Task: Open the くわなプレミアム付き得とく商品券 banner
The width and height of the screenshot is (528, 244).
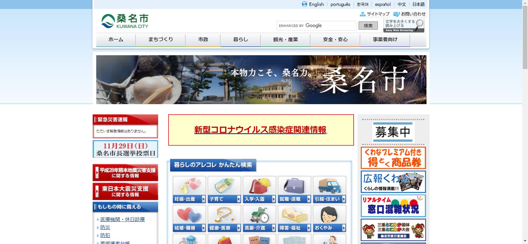Action: pyautogui.click(x=393, y=158)
